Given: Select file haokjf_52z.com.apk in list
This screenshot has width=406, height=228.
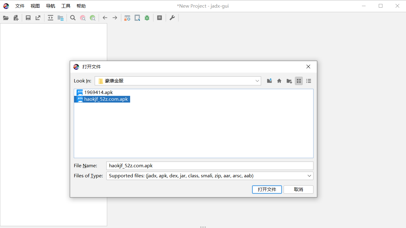Looking at the screenshot, I should click(102, 99).
